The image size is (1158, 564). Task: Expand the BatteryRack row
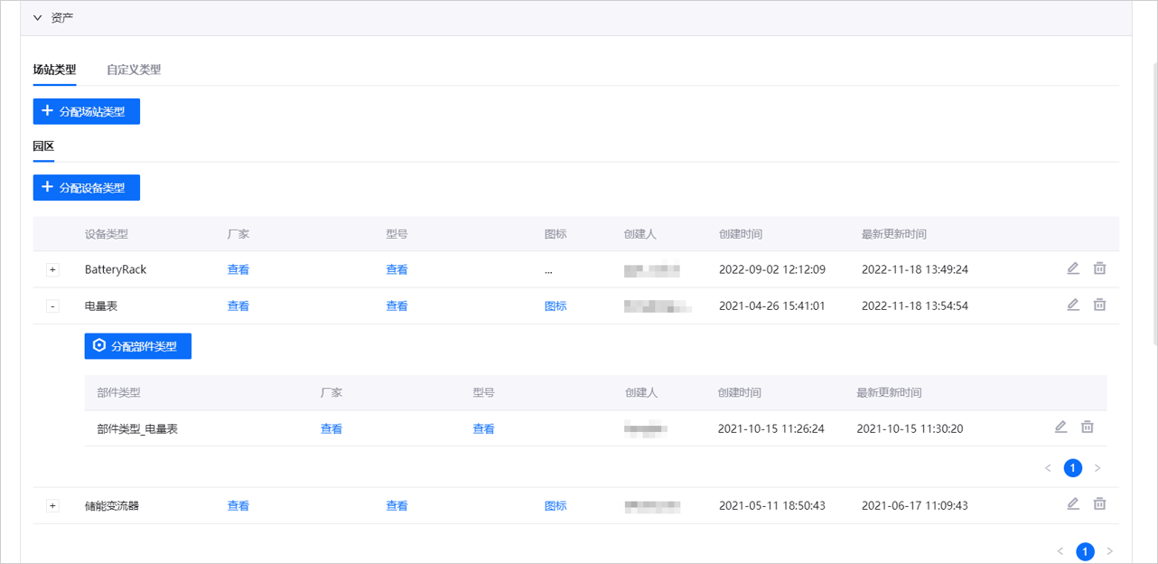pos(52,270)
